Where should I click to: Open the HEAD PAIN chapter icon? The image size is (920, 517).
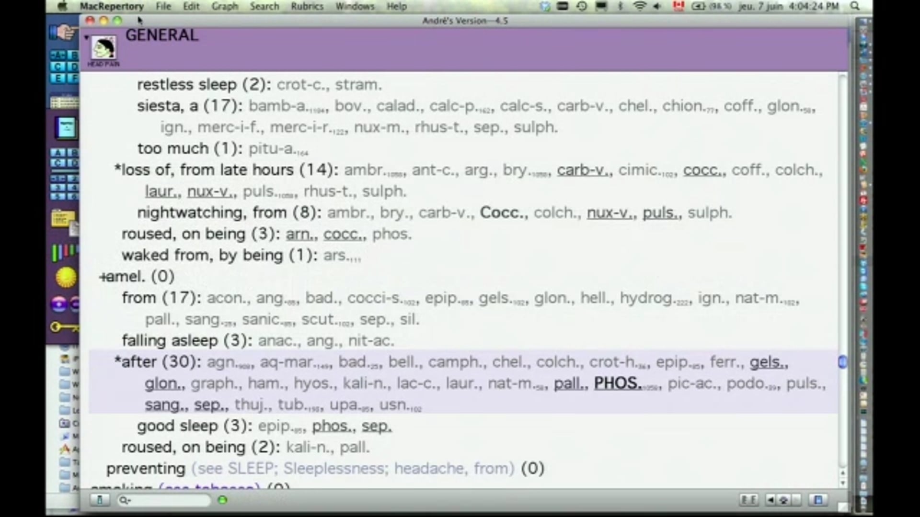coord(103,48)
